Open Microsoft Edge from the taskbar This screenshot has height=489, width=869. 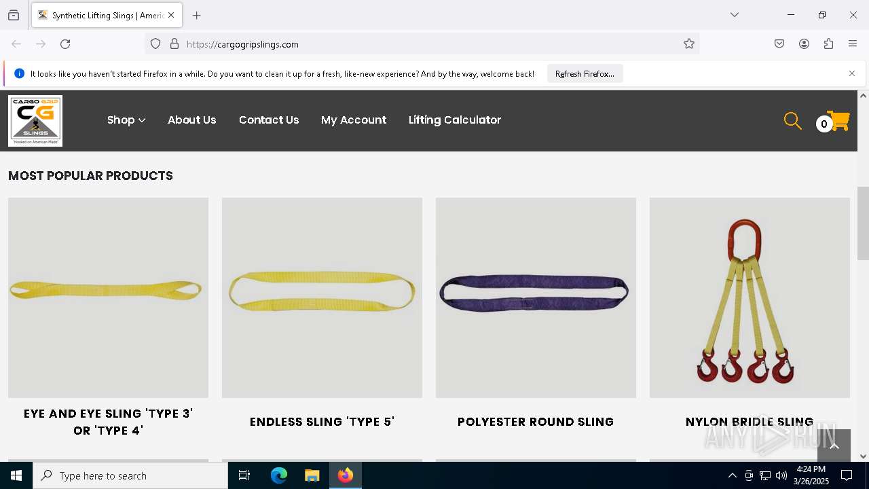click(x=279, y=475)
